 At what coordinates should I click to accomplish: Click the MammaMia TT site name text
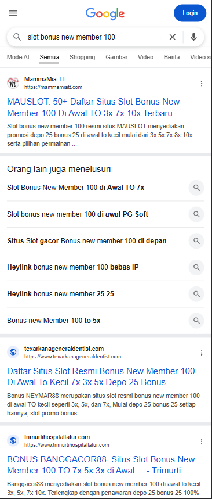(45, 79)
